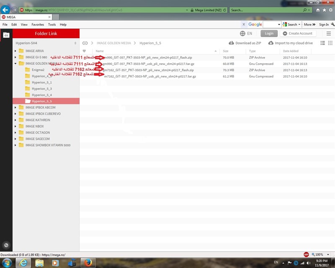
Task: Go to IMAGE GOLDEN MEDIA breadcrumb
Action: [114, 43]
